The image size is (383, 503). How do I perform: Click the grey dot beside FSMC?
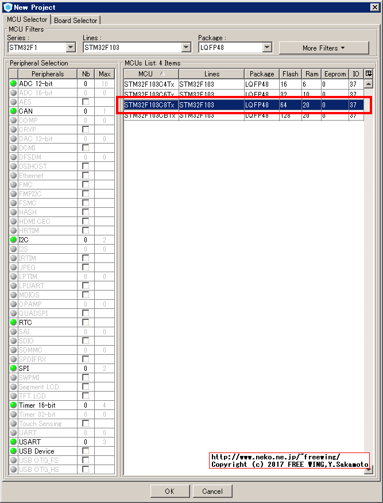pos(13,203)
